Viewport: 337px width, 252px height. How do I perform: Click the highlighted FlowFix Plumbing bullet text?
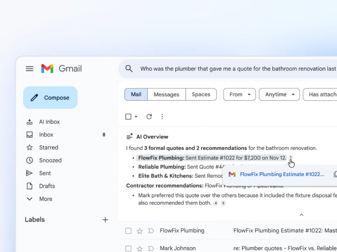212,158
